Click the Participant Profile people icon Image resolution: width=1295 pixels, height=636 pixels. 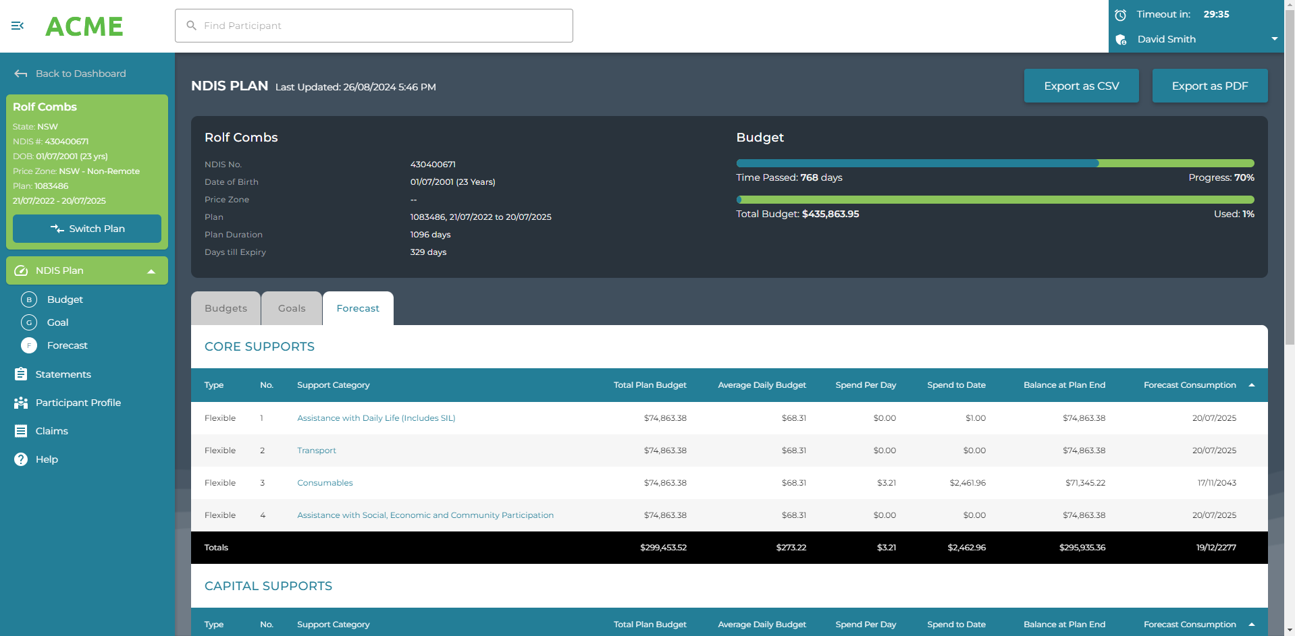tap(21, 403)
